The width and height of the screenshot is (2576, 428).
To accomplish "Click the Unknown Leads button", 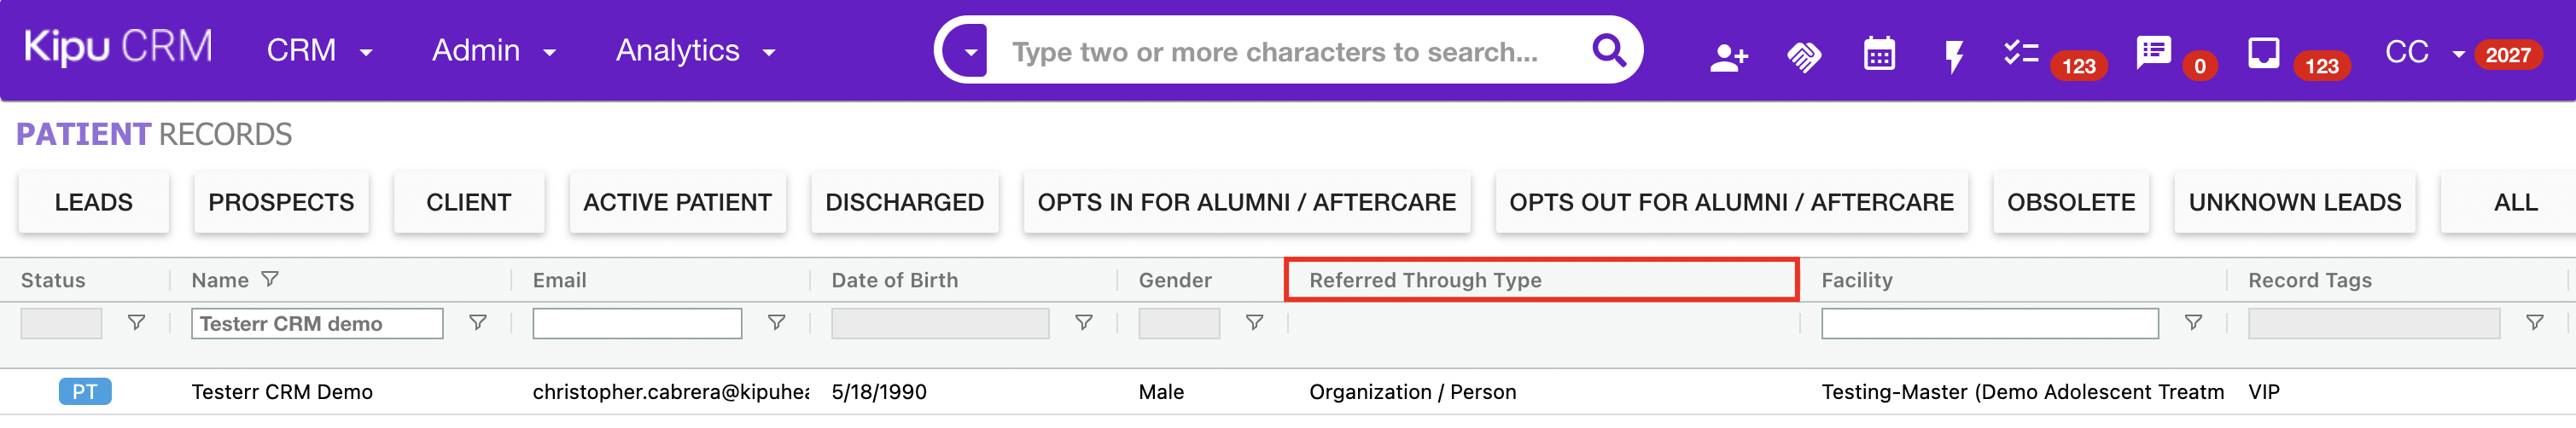I will pos(2294,202).
